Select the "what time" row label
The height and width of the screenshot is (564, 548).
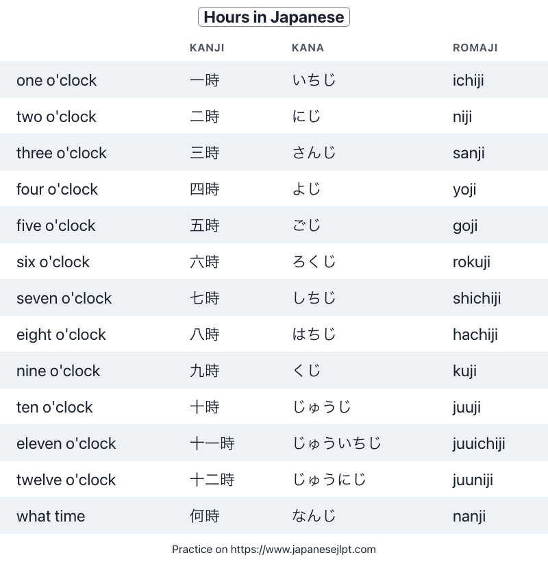coord(51,516)
